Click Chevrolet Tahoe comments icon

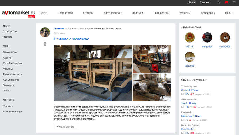[x=182, y=94]
